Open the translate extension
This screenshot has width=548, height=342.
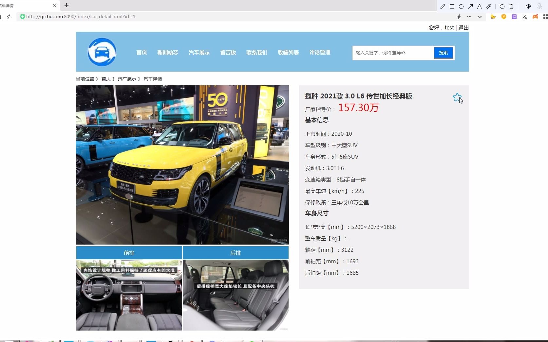pos(514,17)
